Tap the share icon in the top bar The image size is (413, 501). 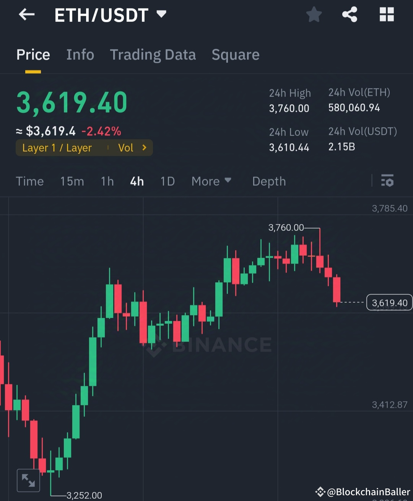[349, 15]
